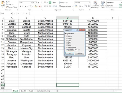122x93 pixels.
Task: Select cell containing Venezuela
Action: point(12,67)
